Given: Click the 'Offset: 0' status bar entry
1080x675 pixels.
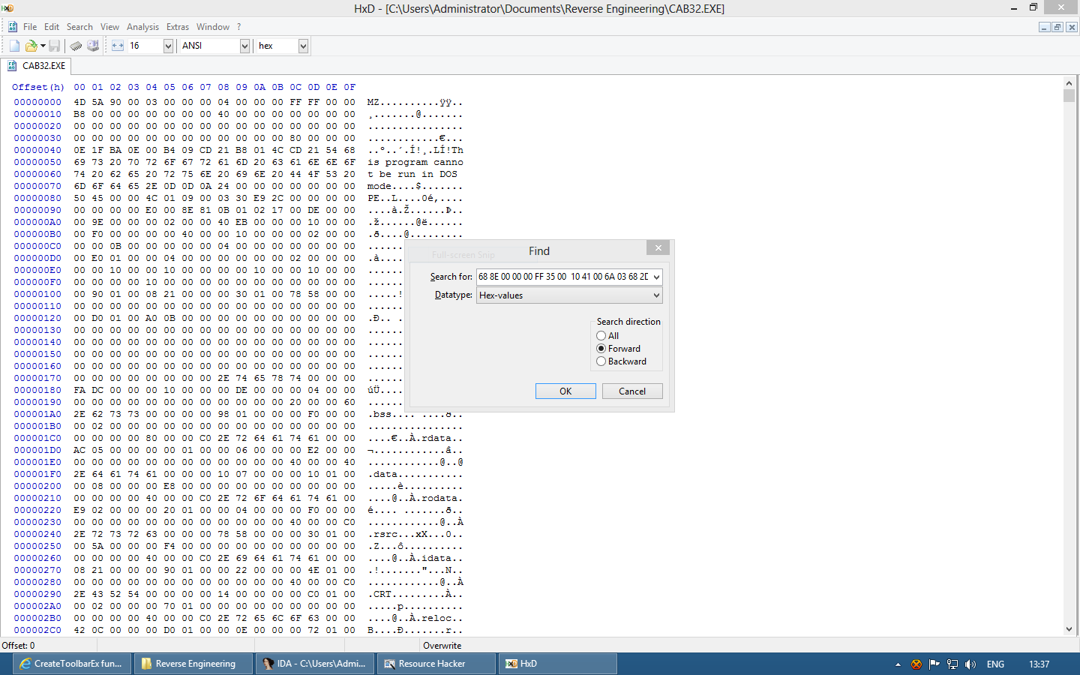Looking at the screenshot, I should 18,646.
